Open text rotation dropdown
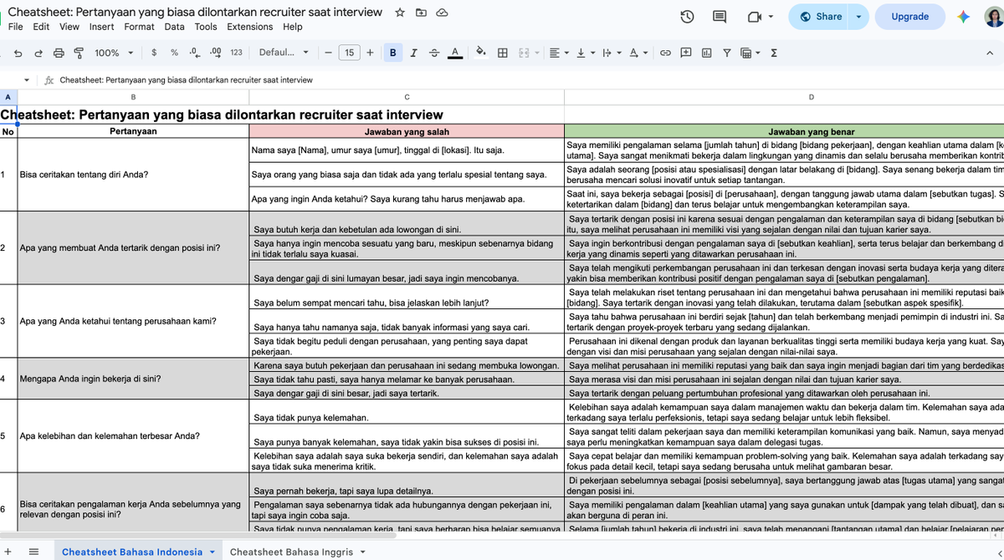This screenshot has width=1004, height=560. coord(638,53)
